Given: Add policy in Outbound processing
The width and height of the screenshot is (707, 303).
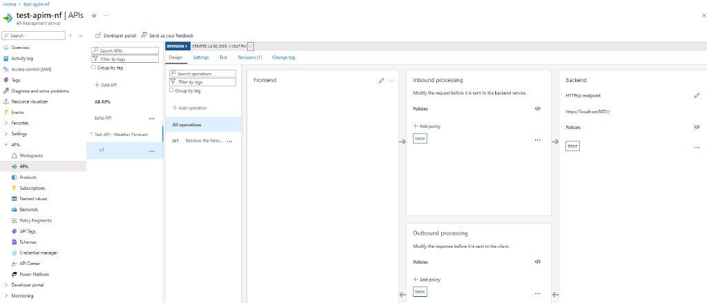Looking at the screenshot, I should coord(427,280).
